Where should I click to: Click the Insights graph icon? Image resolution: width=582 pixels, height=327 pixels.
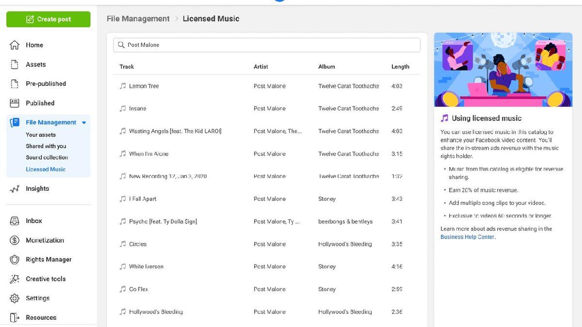tap(15, 189)
